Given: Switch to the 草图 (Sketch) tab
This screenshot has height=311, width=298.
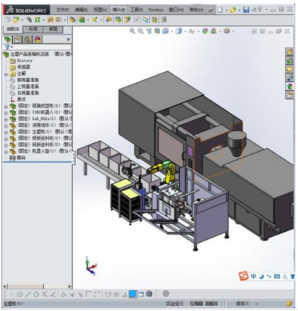Looking at the screenshot, I should pyautogui.click(x=53, y=29).
